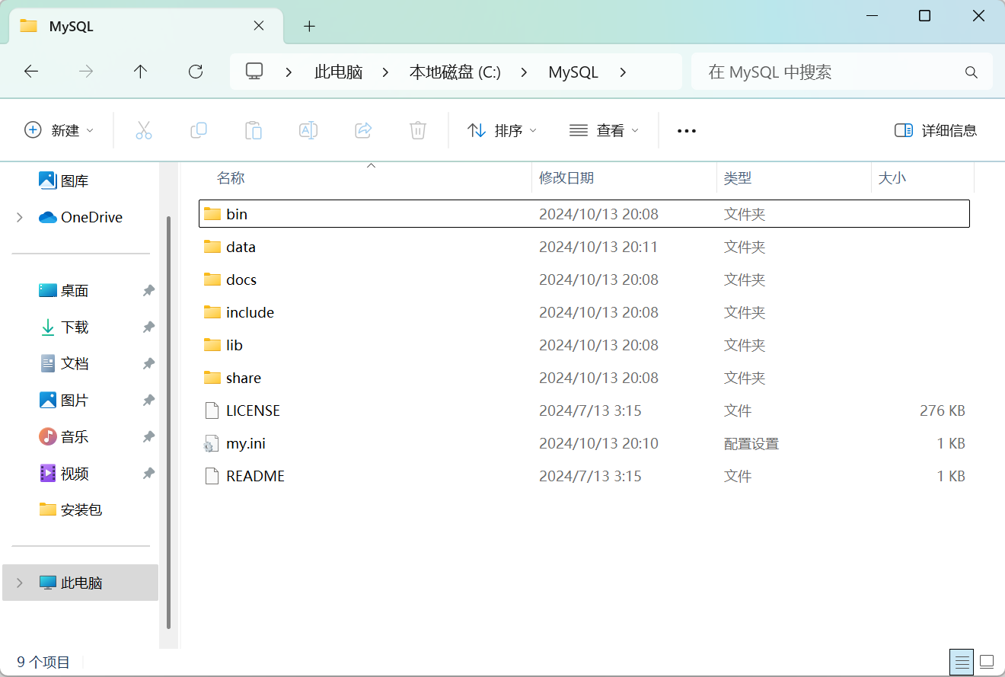1005x677 pixels.
Task: Click the LICENSE file icon
Action: point(212,411)
